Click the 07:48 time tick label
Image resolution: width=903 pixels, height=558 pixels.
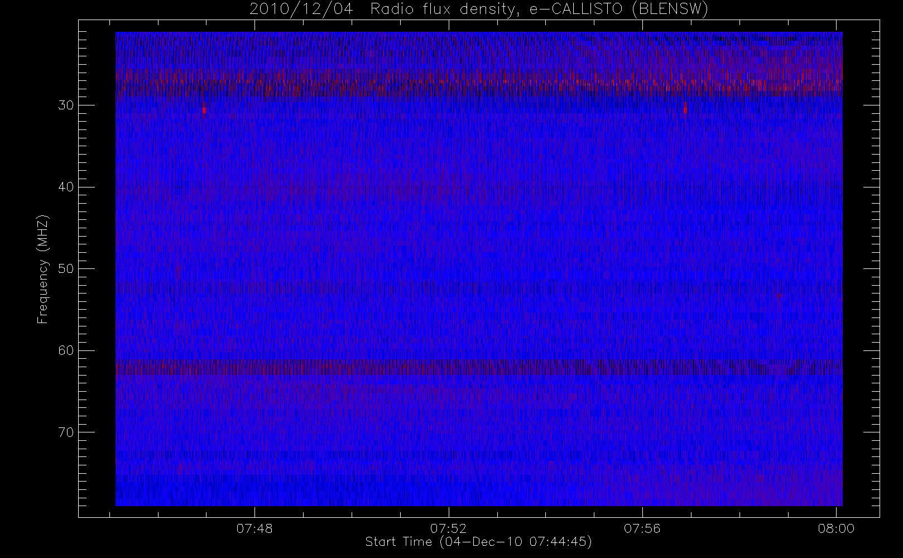[254, 528]
